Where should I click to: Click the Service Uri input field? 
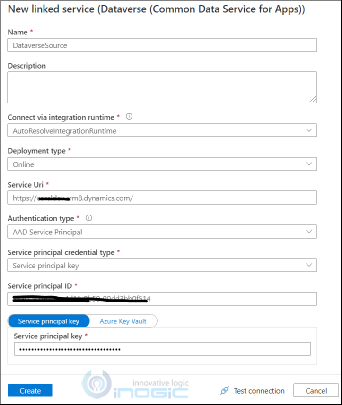(162, 198)
